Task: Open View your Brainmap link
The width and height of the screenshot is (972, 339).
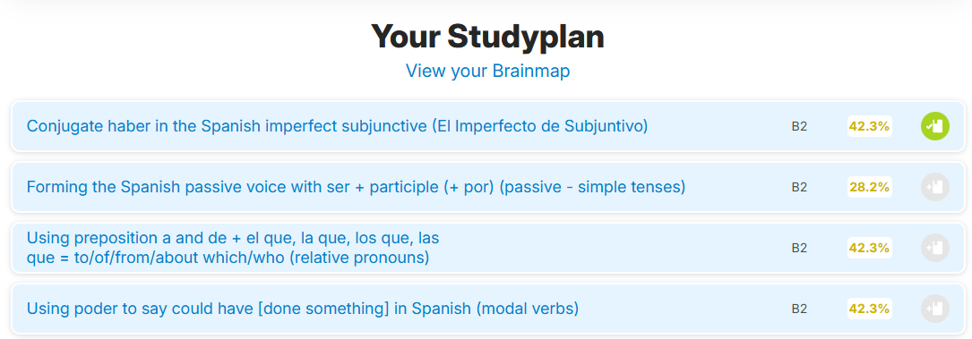Action: 488,71
